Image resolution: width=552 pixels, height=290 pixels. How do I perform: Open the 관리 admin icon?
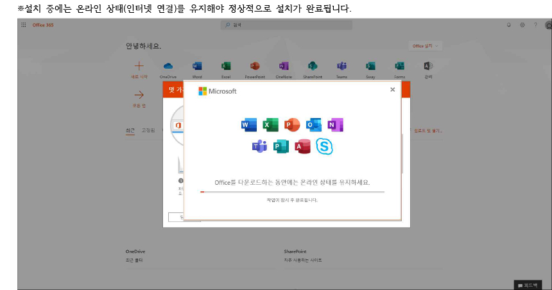pyautogui.click(x=428, y=66)
